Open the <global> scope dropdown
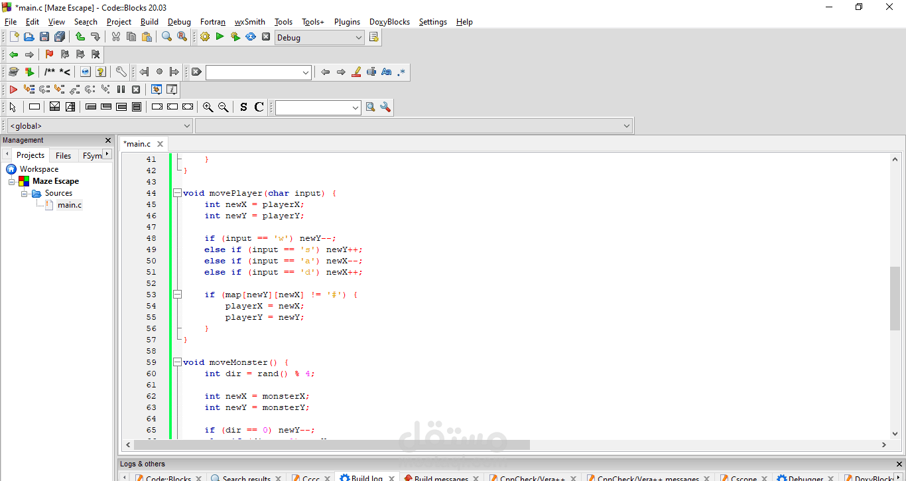 coord(100,125)
